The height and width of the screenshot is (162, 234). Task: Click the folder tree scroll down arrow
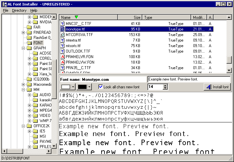(54, 146)
